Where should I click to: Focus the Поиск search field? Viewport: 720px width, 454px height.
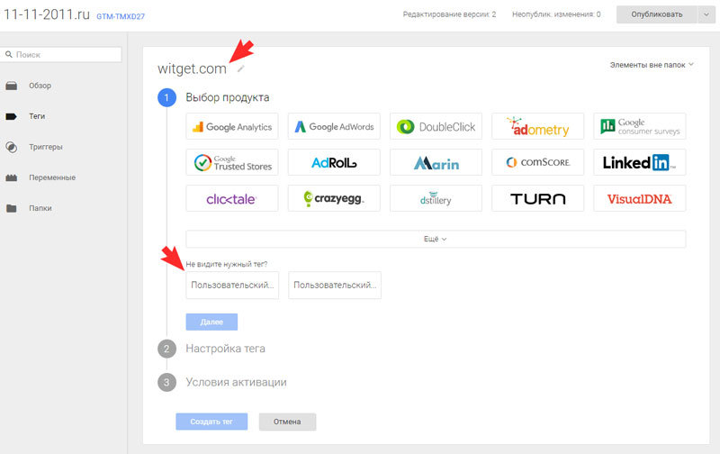point(61,55)
